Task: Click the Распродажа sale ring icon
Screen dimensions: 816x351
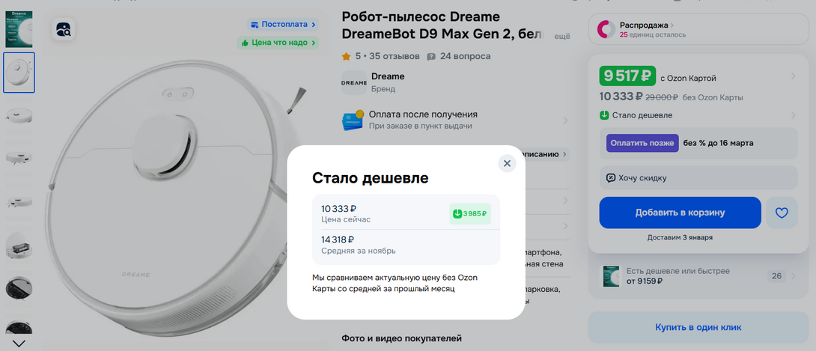Action: (605, 29)
